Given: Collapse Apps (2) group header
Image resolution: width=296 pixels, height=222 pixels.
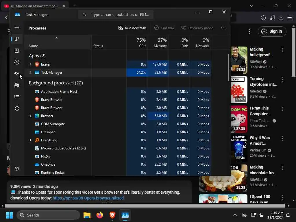Looking at the screenshot, I should [37, 56].
